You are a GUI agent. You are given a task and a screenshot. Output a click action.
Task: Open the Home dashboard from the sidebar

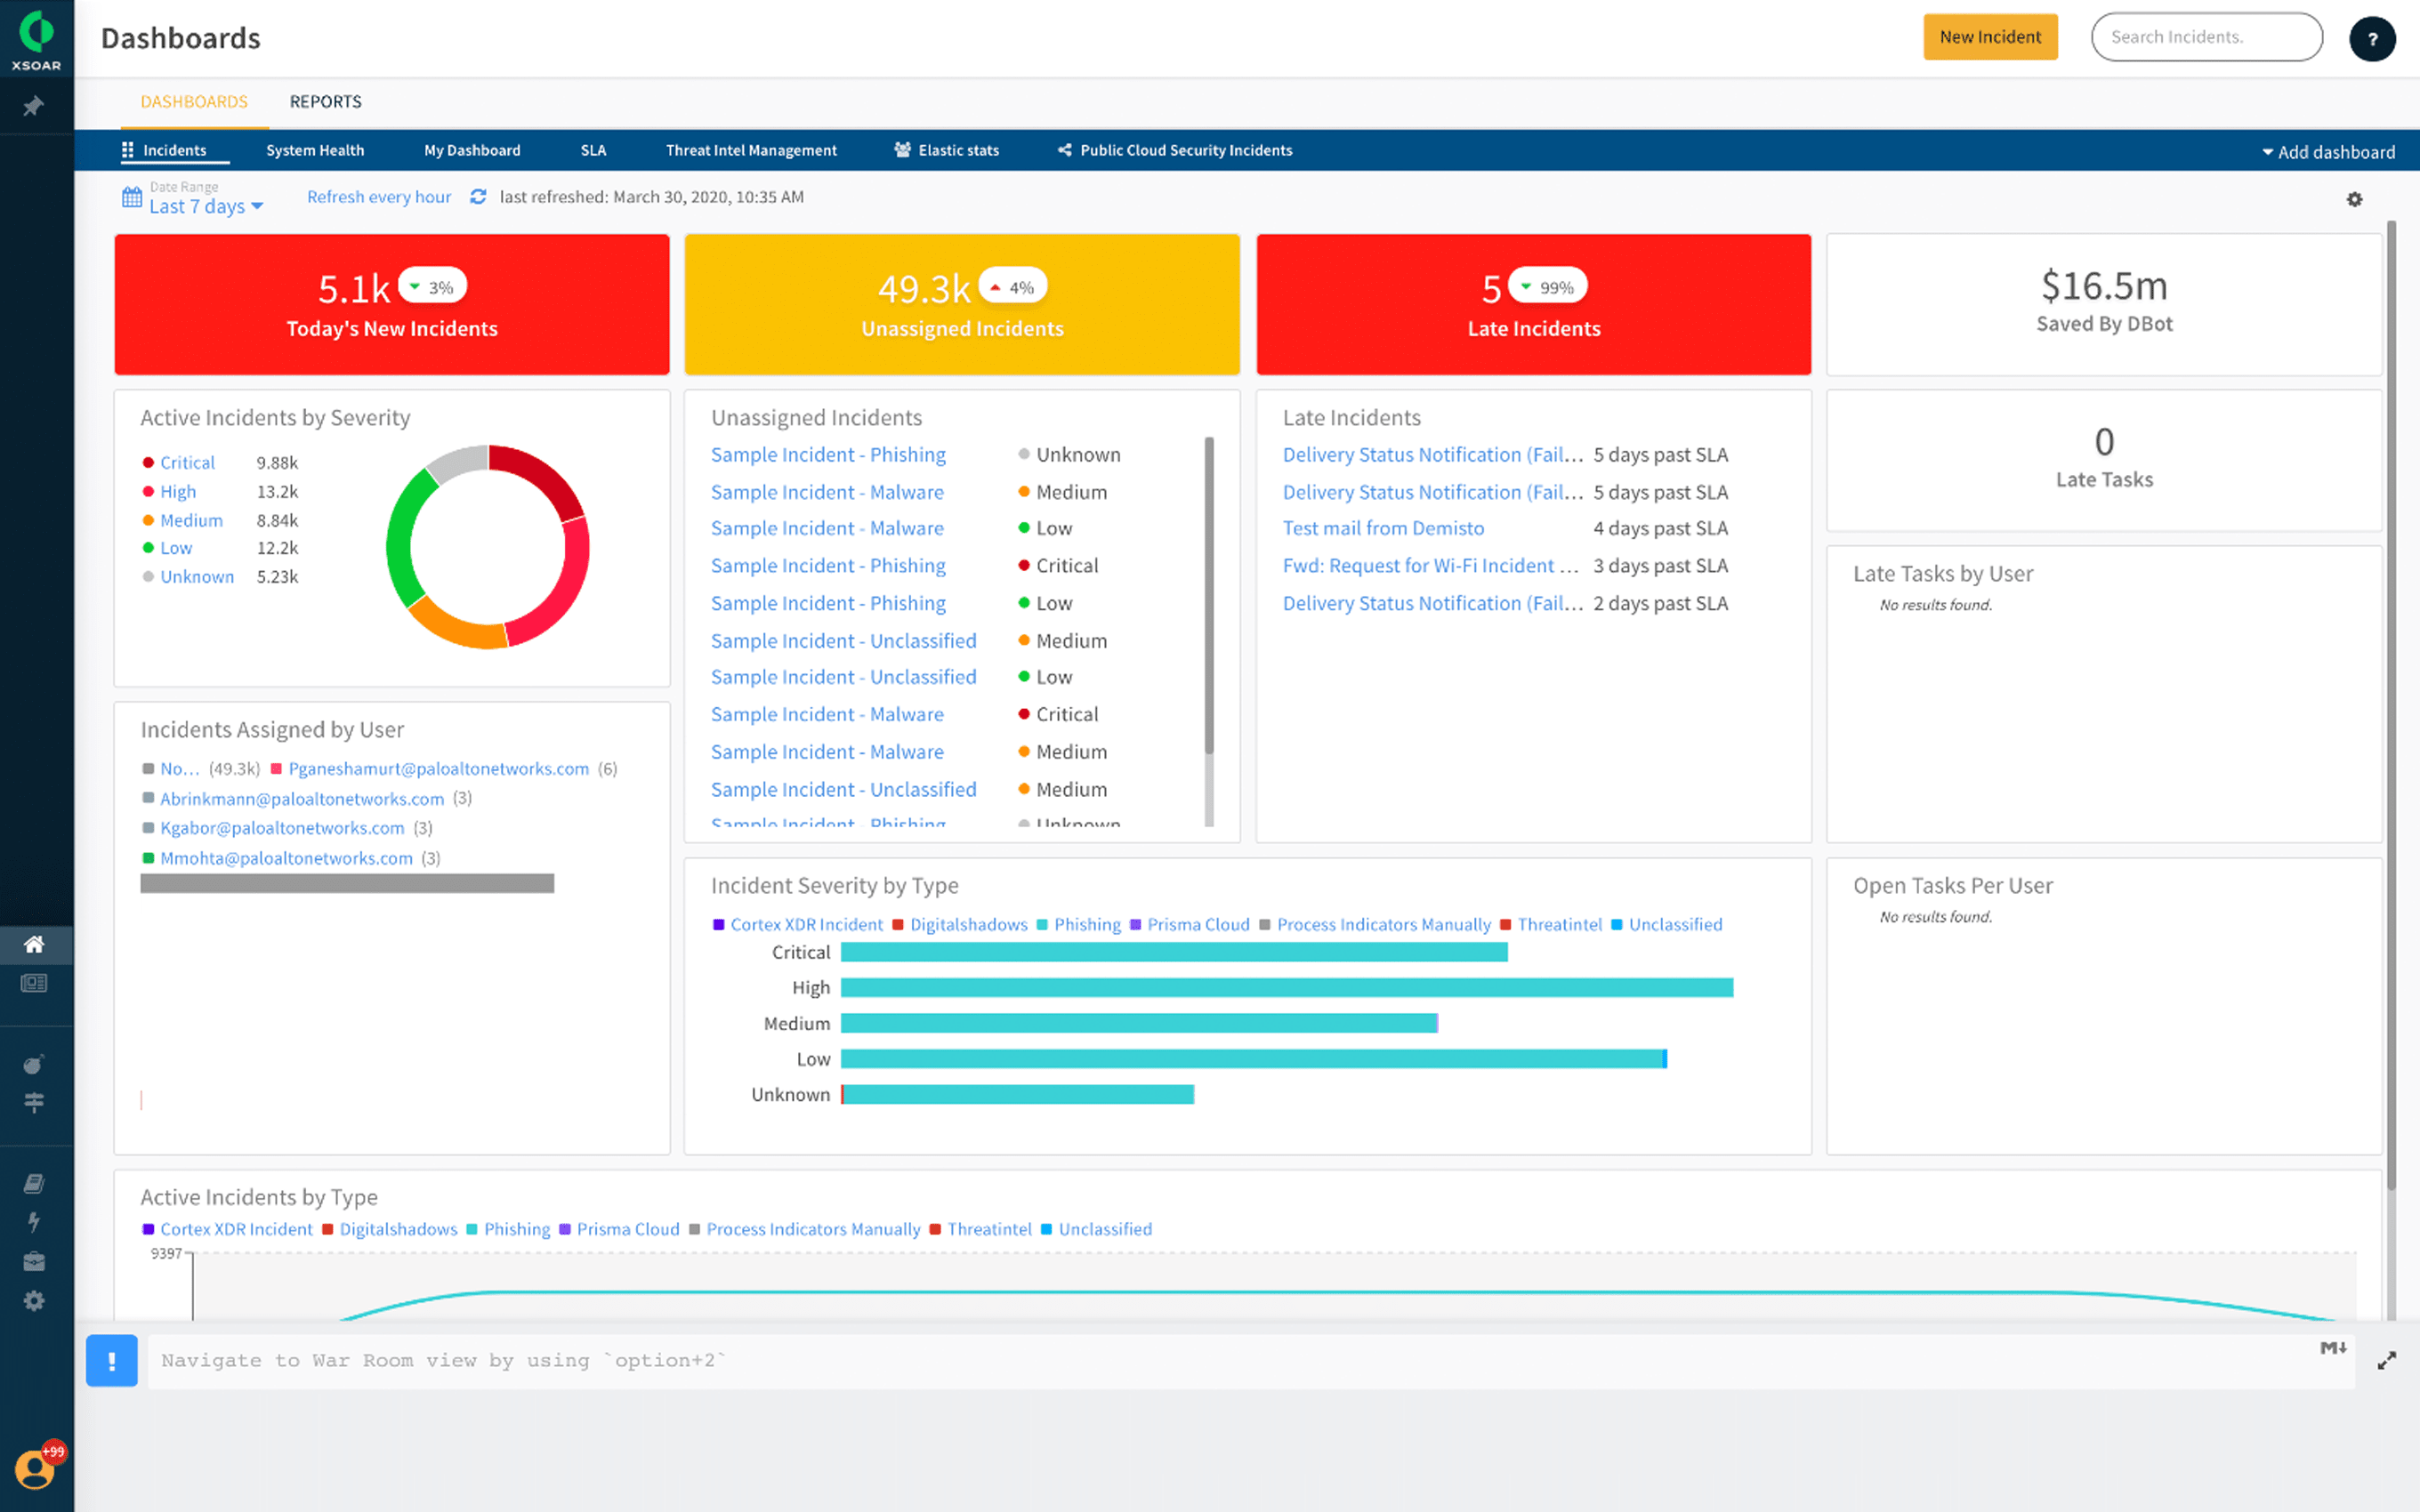tap(36, 945)
